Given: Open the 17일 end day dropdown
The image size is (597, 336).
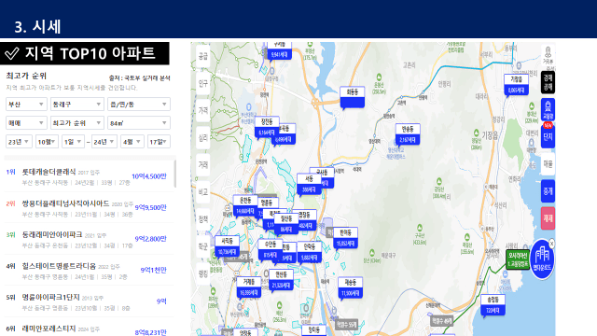Looking at the screenshot, I should (x=159, y=141).
